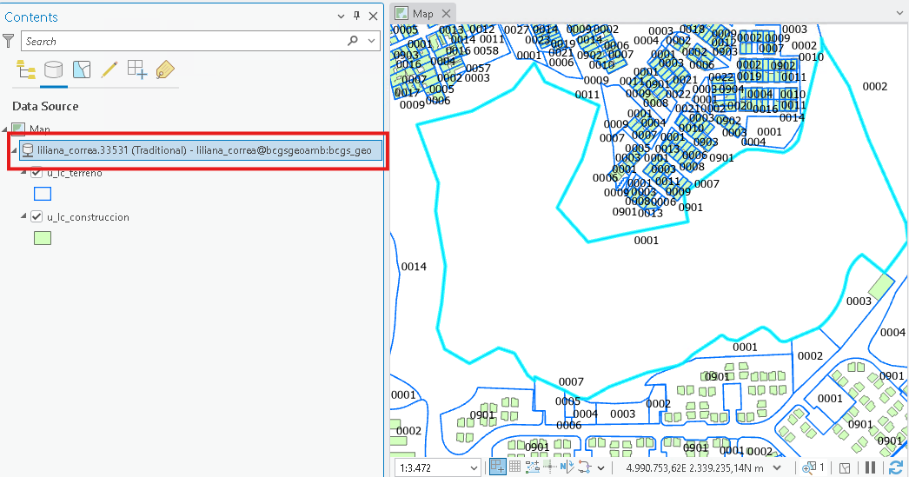Click the layer selection icon near pause

click(x=845, y=467)
